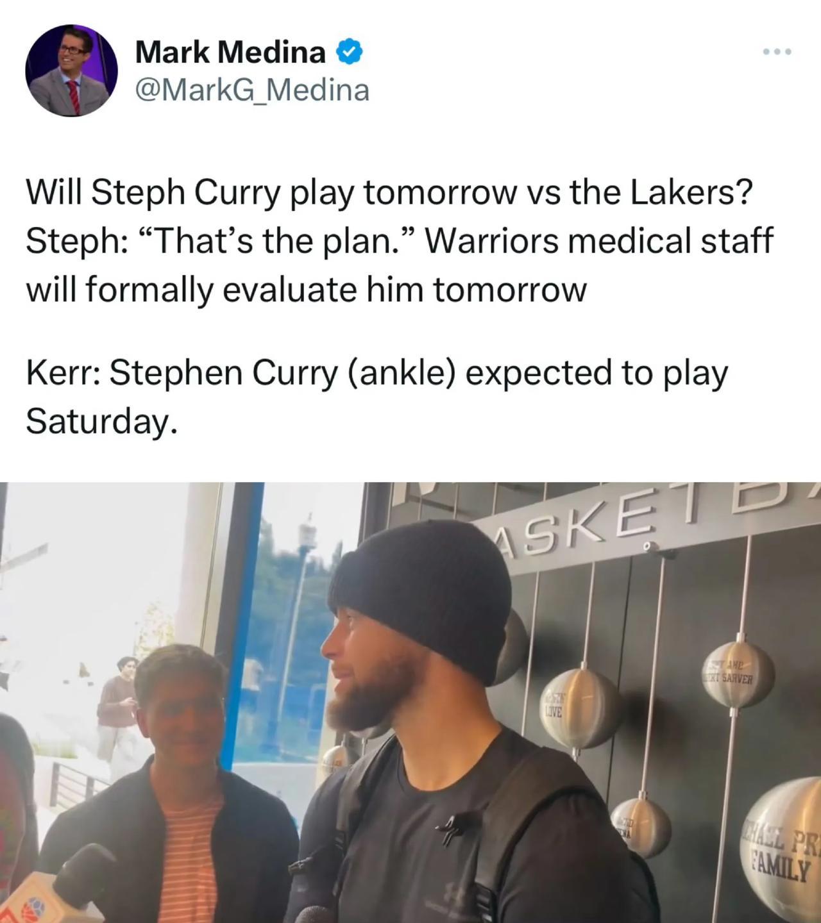Open the @MarkG_Medina handle link

click(252, 90)
